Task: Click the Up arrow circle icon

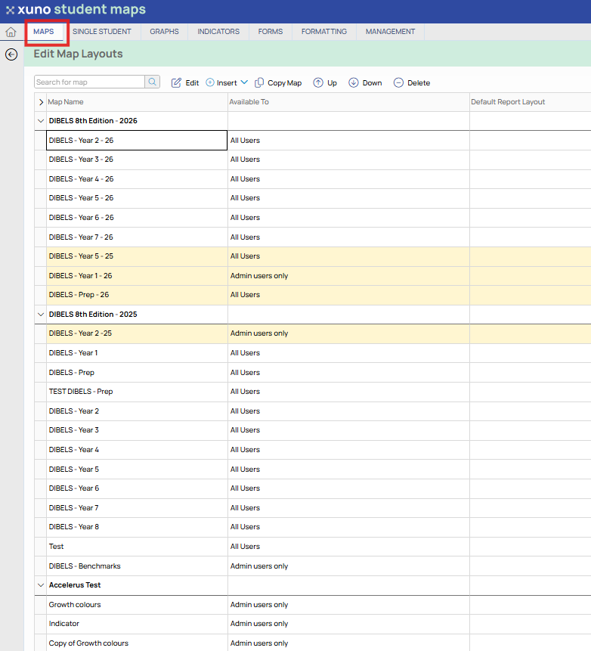Action: (318, 82)
